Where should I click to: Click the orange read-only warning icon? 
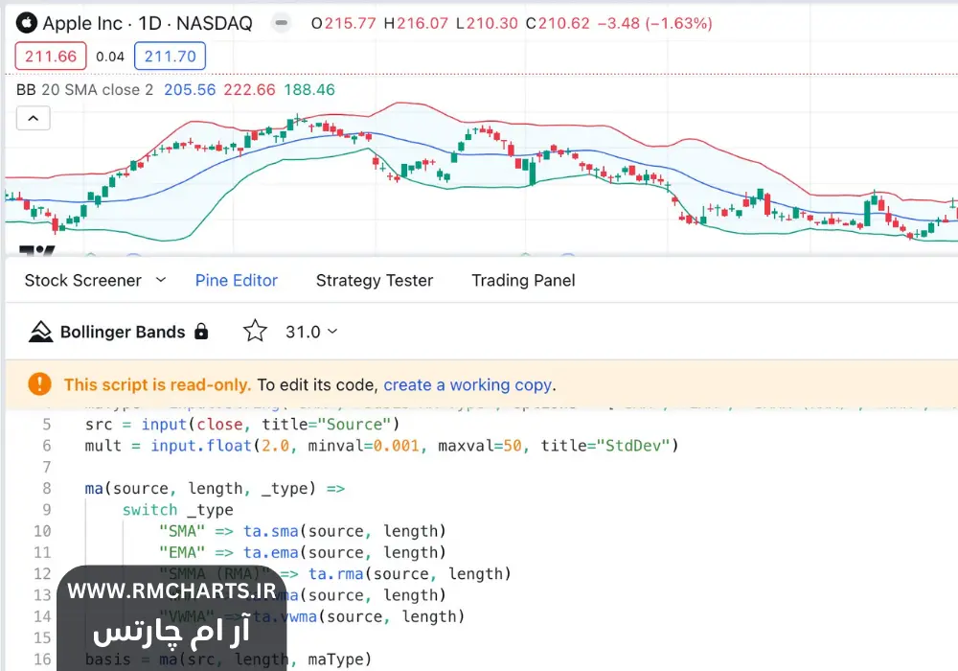point(39,384)
